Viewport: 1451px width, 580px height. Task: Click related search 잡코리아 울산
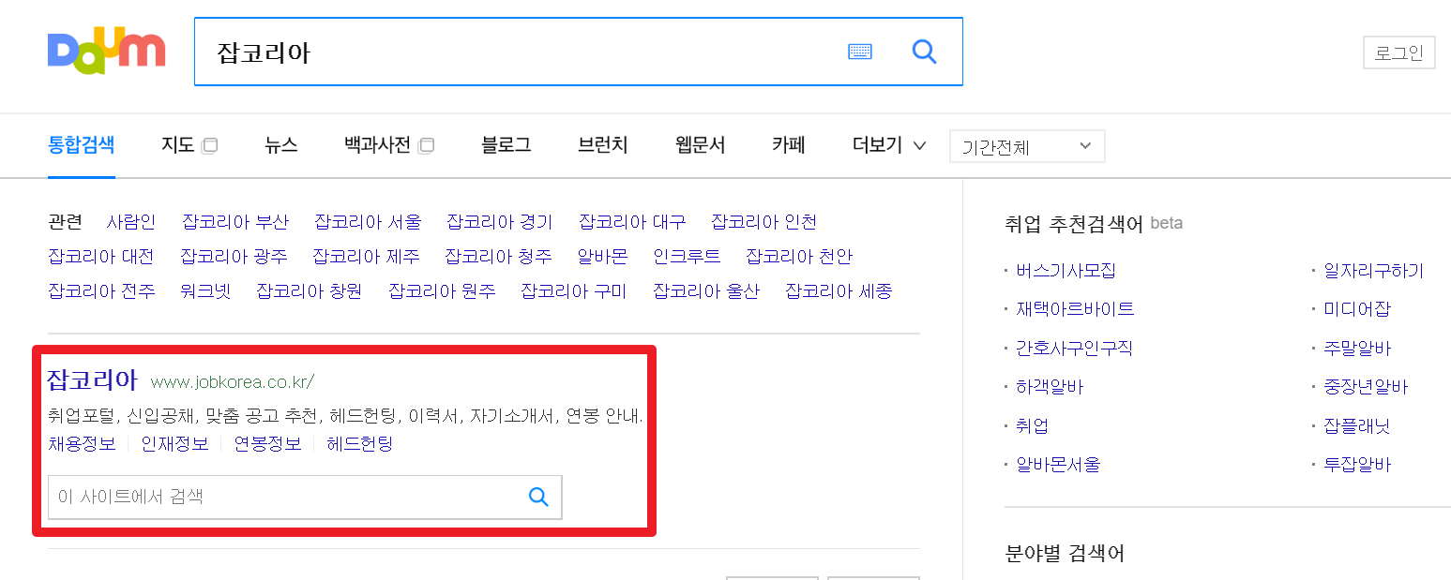(706, 291)
